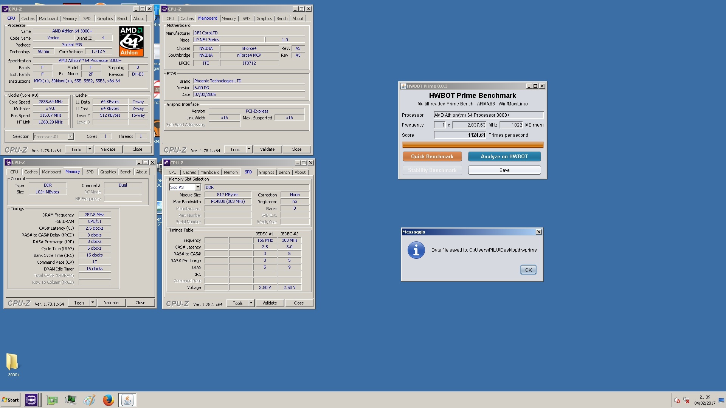
Task: Click BIOS date 07/02/2005 field
Action: [x=249, y=94]
